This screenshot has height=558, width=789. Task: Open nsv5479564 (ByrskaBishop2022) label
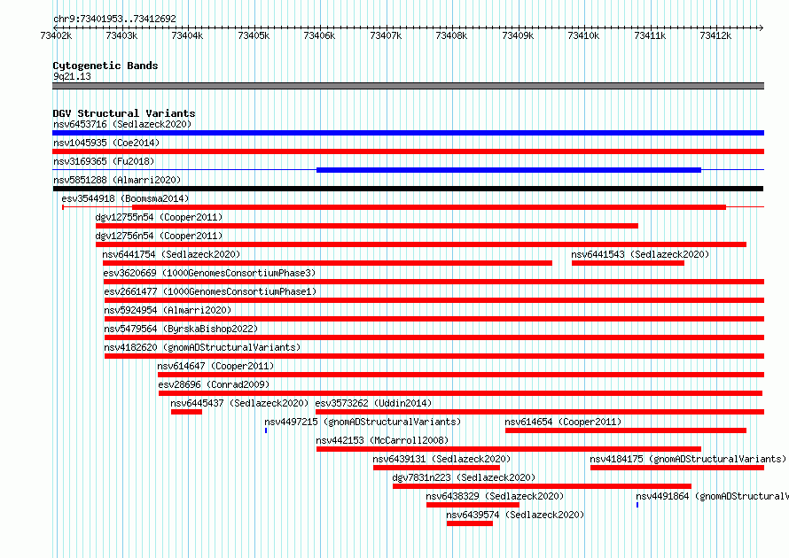click(x=181, y=329)
